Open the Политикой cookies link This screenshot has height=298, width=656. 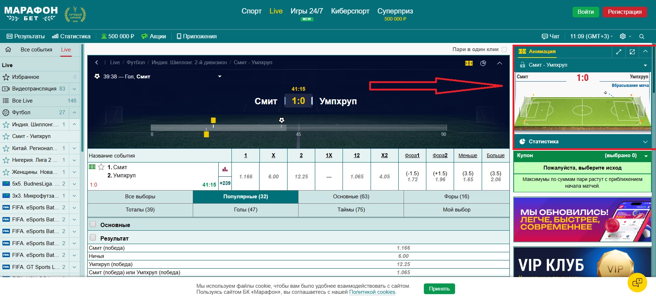tap(372, 292)
